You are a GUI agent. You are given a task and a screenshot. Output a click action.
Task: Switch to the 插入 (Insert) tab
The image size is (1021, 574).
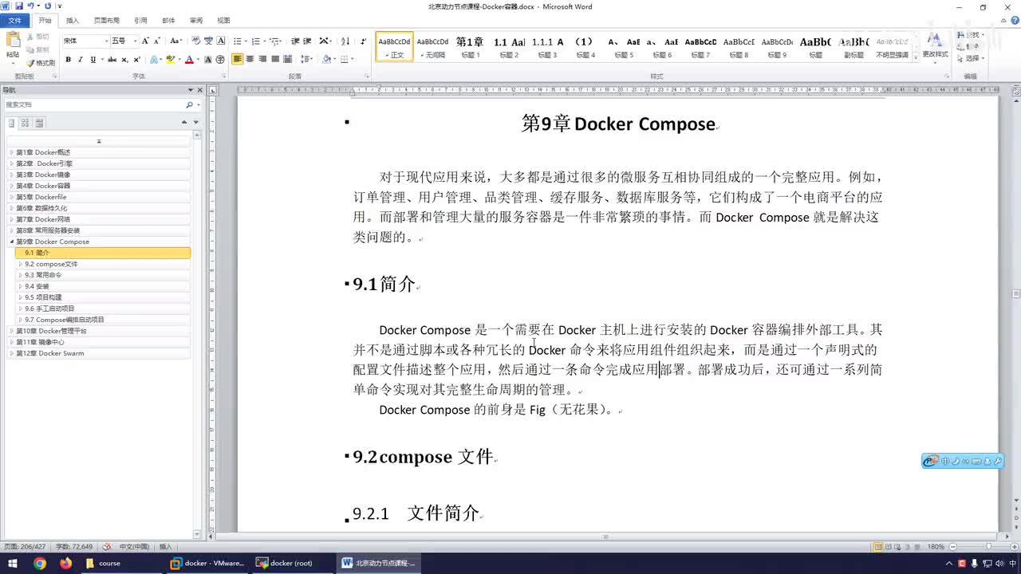coord(73,20)
